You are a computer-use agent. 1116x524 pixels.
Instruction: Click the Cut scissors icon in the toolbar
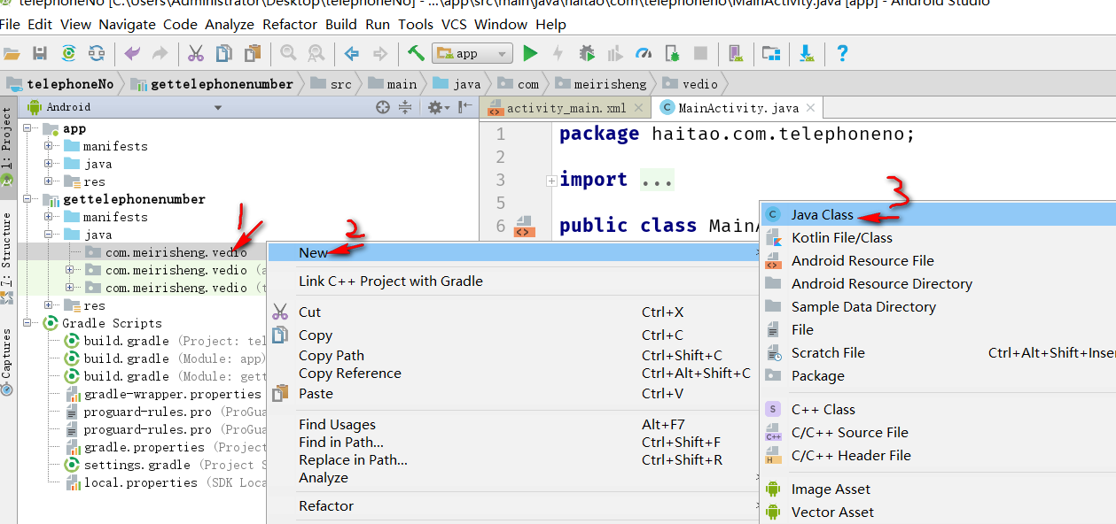(x=196, y=54)
